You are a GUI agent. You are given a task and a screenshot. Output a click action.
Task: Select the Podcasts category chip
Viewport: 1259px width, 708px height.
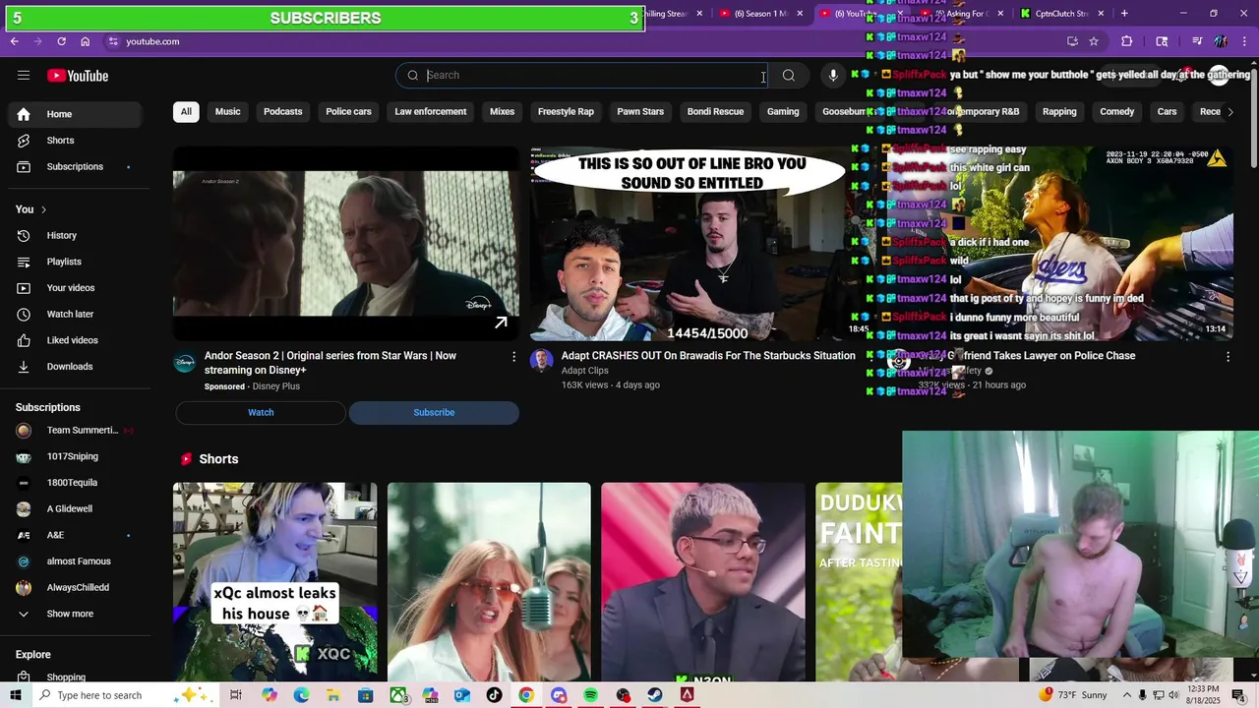coord(282,112)
